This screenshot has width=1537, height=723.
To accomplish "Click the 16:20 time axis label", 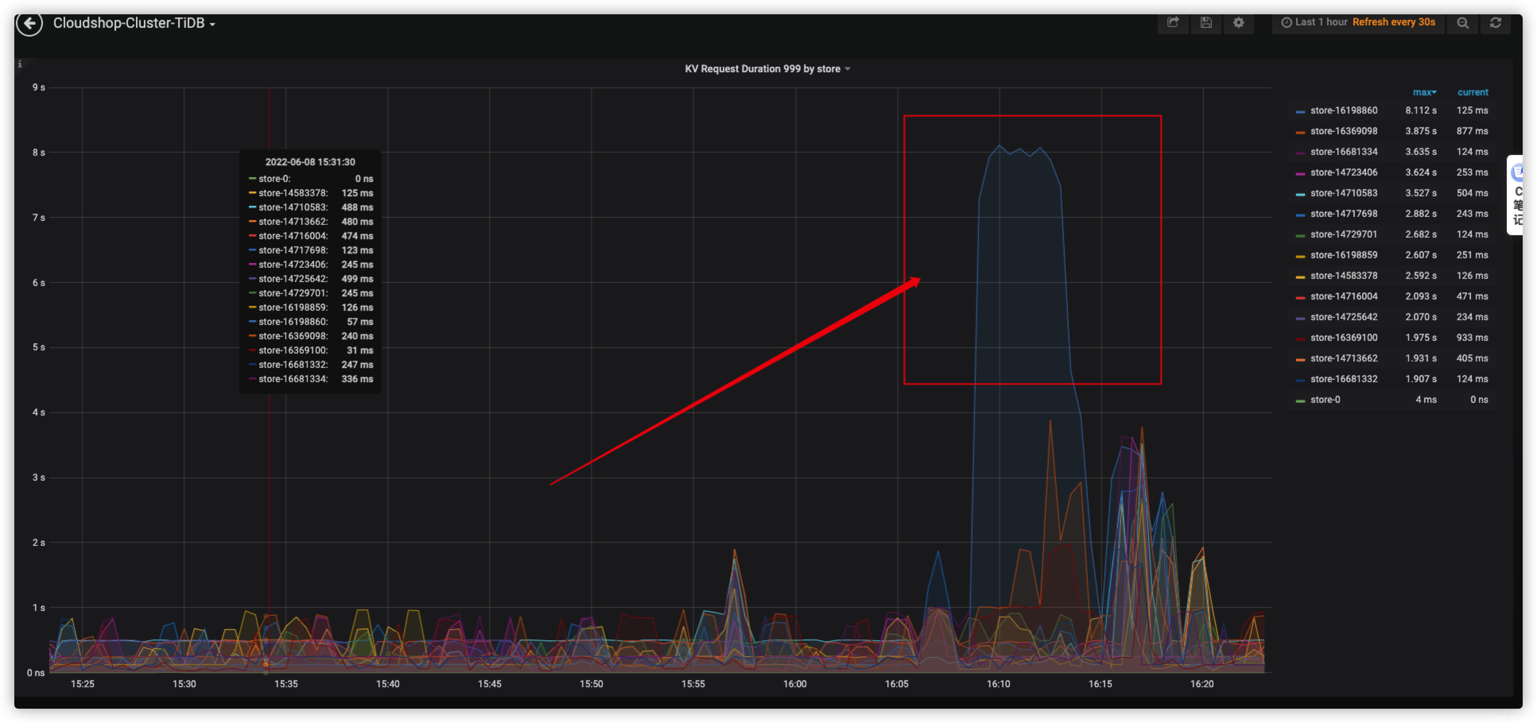I will point(1202,684).
